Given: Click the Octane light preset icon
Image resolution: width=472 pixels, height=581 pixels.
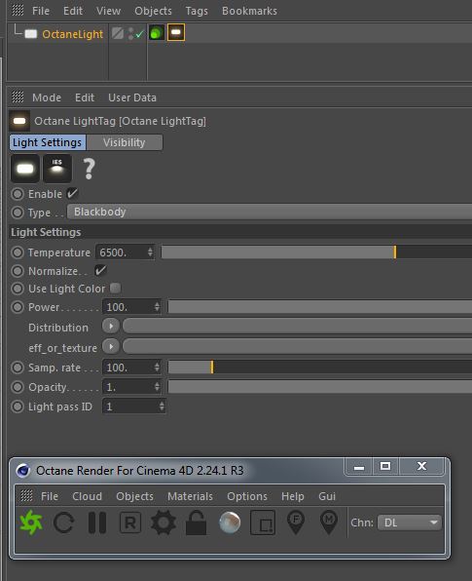Looking at the screenshot, I should point(25,169).
